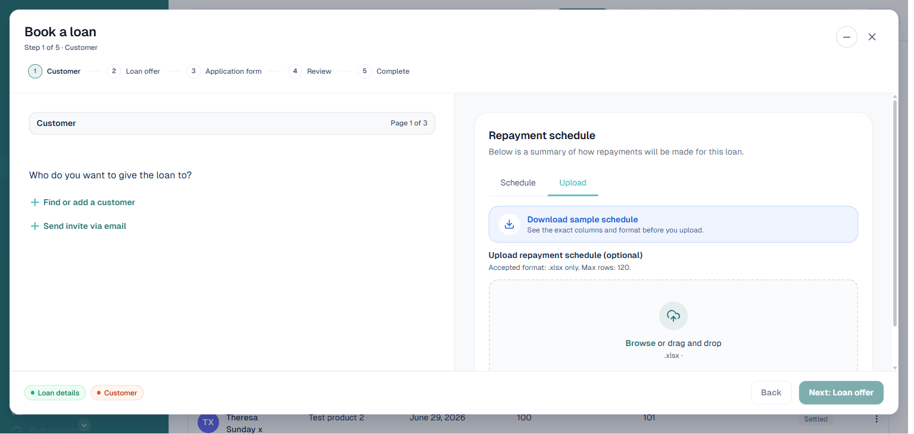Click the plus icon beside Send invite via email
Image resolution: width=914 pixels, height=434 pixels.
(35, 227)
